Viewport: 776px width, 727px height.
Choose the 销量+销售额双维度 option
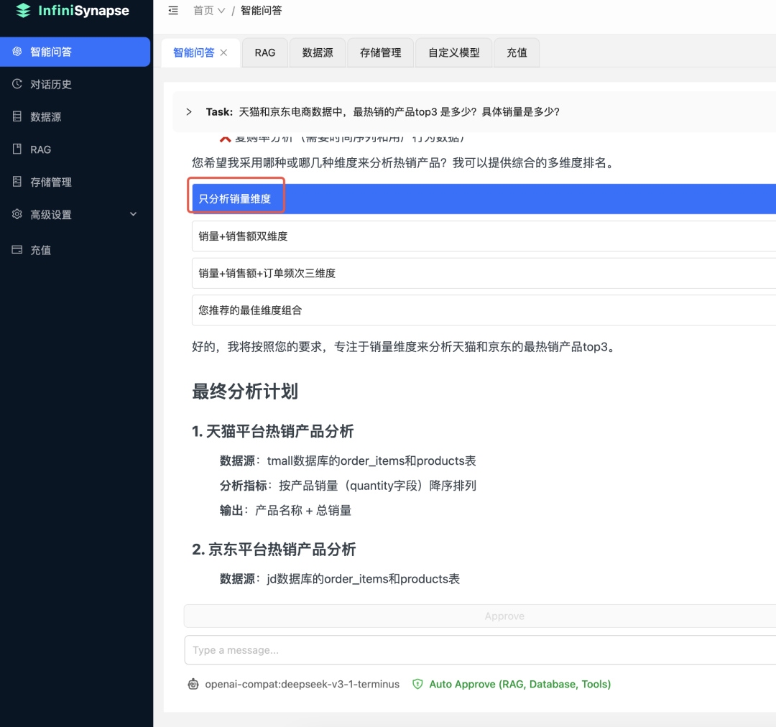pos(484,236)
